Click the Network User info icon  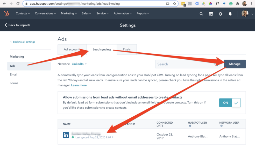click(221, 126)
